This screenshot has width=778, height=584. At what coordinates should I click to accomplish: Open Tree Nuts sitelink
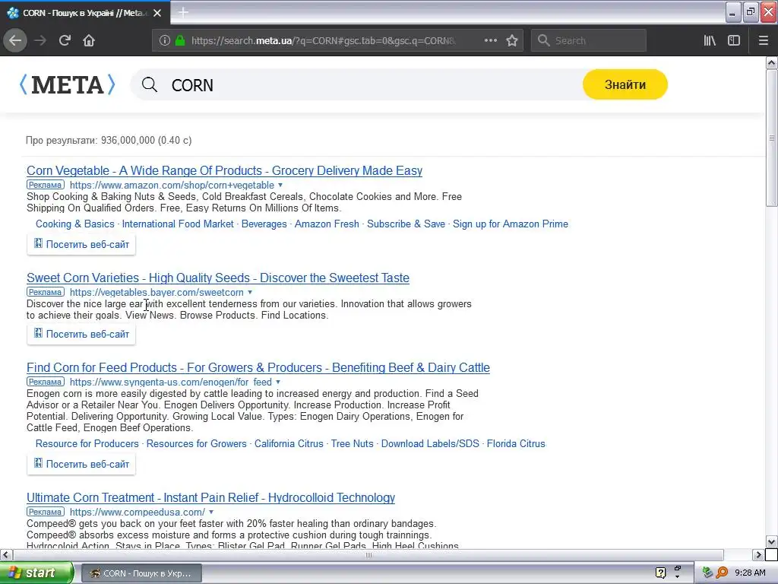coord(353,444)
